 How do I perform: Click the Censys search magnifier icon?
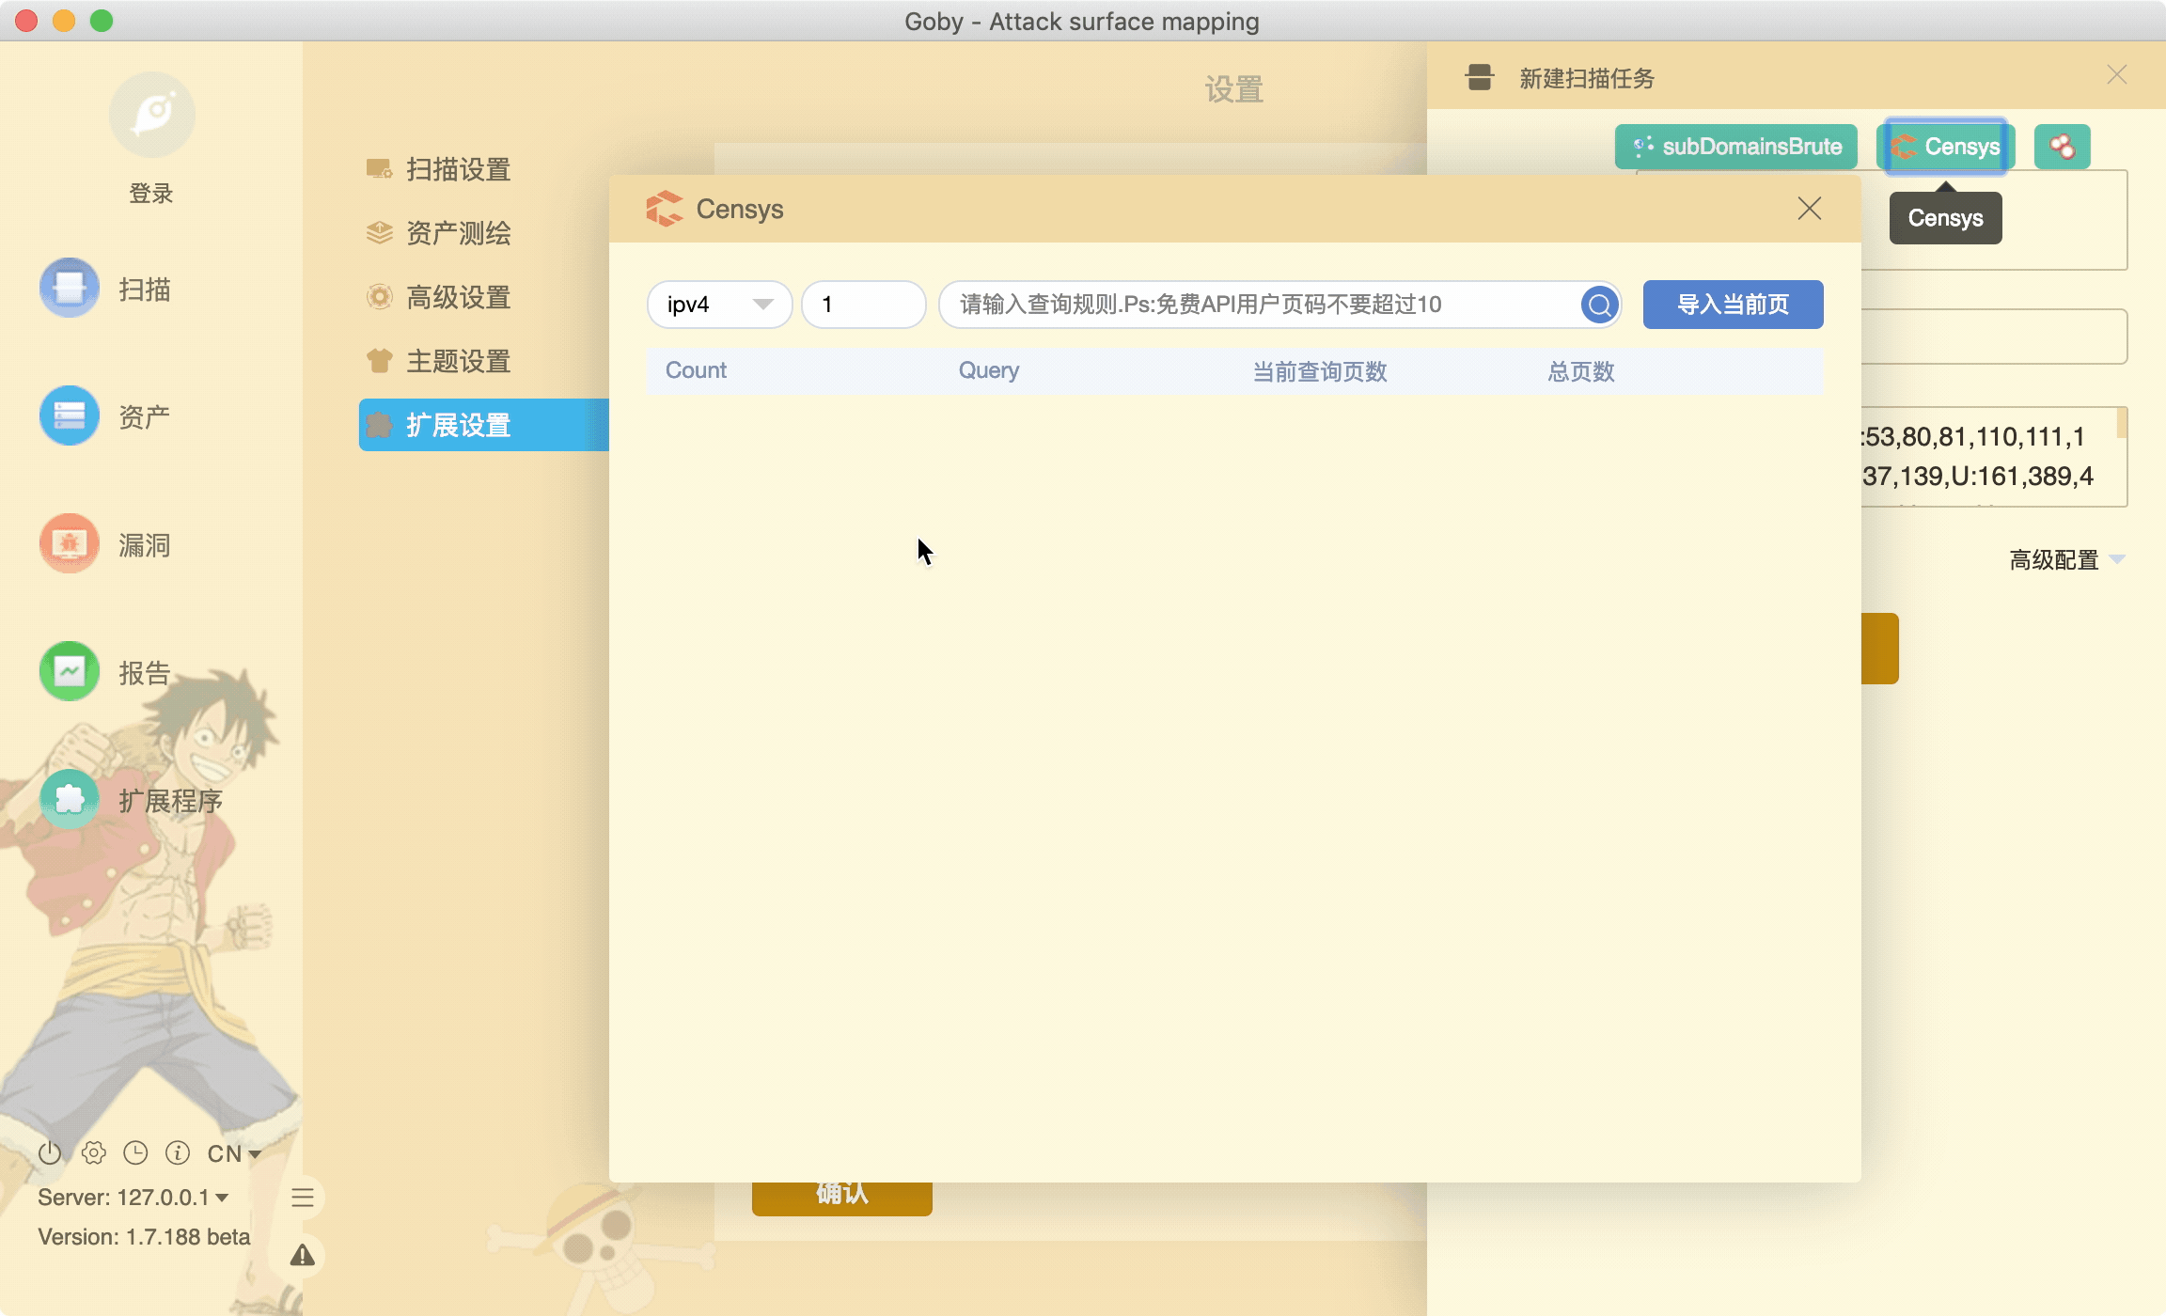tap(1599, 305)
